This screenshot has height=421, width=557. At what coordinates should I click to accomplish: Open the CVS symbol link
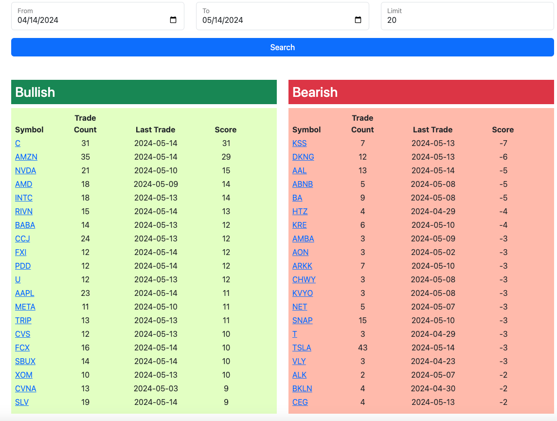tap(23, 334)
